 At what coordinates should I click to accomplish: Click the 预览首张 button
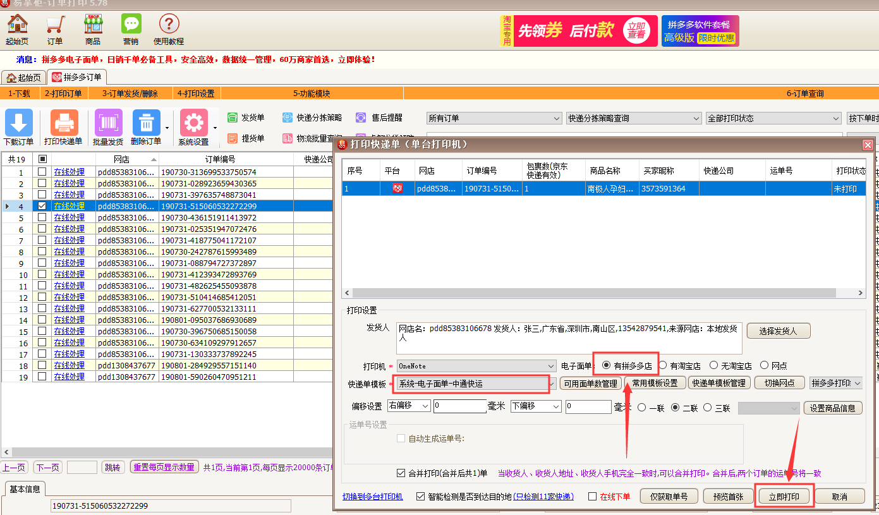click(728, 497)
